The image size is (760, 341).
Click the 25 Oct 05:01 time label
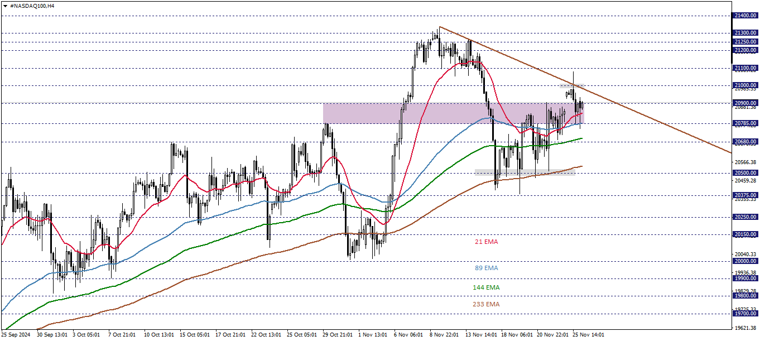click(x=302, y=335)
